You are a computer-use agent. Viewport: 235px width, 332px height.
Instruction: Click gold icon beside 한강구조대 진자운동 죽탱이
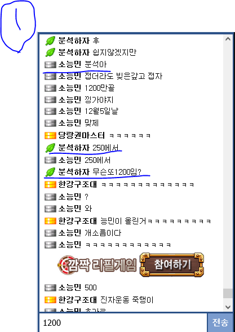[50, 300]
